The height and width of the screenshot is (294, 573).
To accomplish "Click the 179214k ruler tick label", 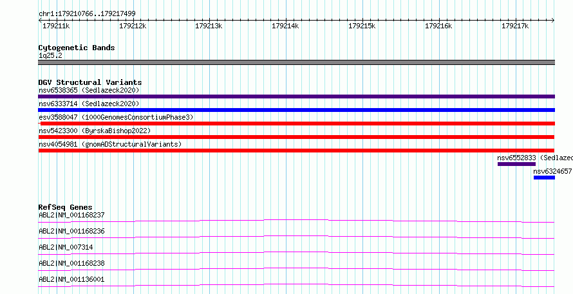I will pos(285,26).
